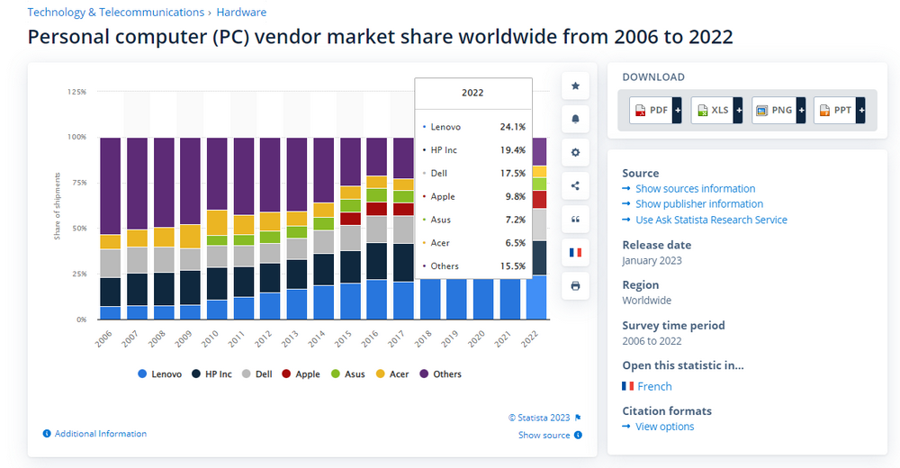Click the 2016 Dell gray bar segment
900x468 pixels.
click(x=377, y=229)
